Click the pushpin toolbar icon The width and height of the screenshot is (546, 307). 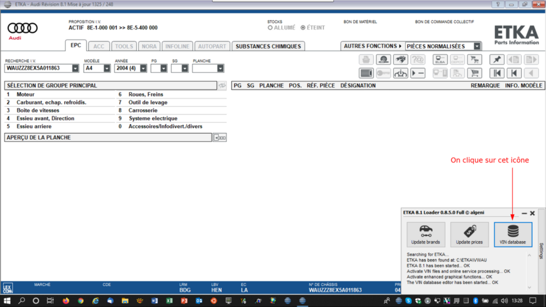pyautogui.click(x=497, y=59)
